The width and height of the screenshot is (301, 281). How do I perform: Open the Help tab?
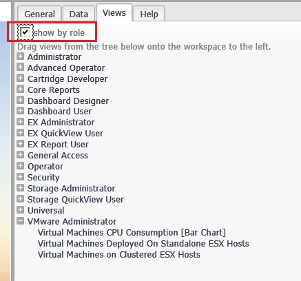(149, 14)
